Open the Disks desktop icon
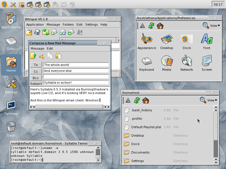This screenshot has width=226, height=169. pyautogui.click(x=11, y=44)
